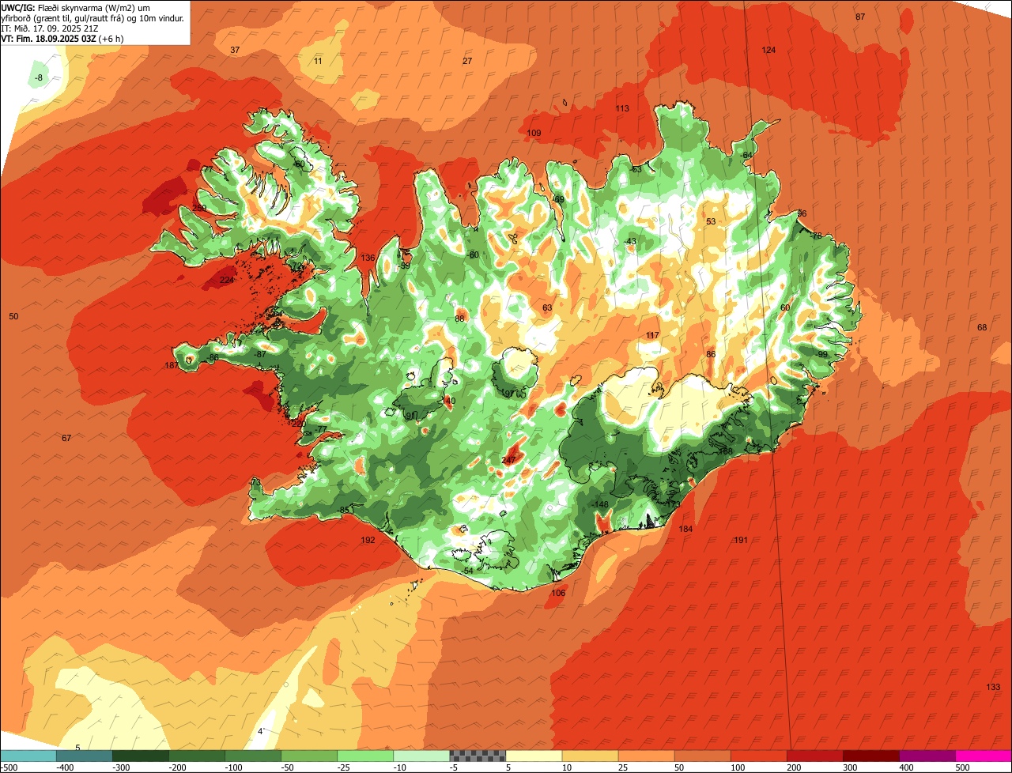The image size is (1012, 773).
Task: Click the magenta legend swatch above 500
Action: click(984, 756)
